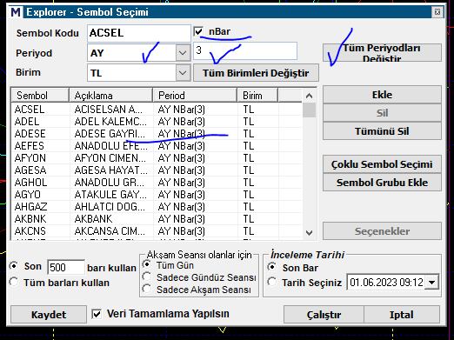
Task: Click the Ekle button
Action: pyautogui.click(x=382, y=95)
